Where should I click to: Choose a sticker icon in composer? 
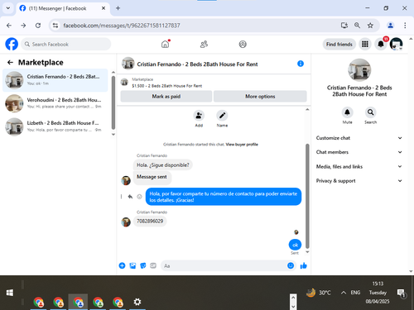click(143, 265)
